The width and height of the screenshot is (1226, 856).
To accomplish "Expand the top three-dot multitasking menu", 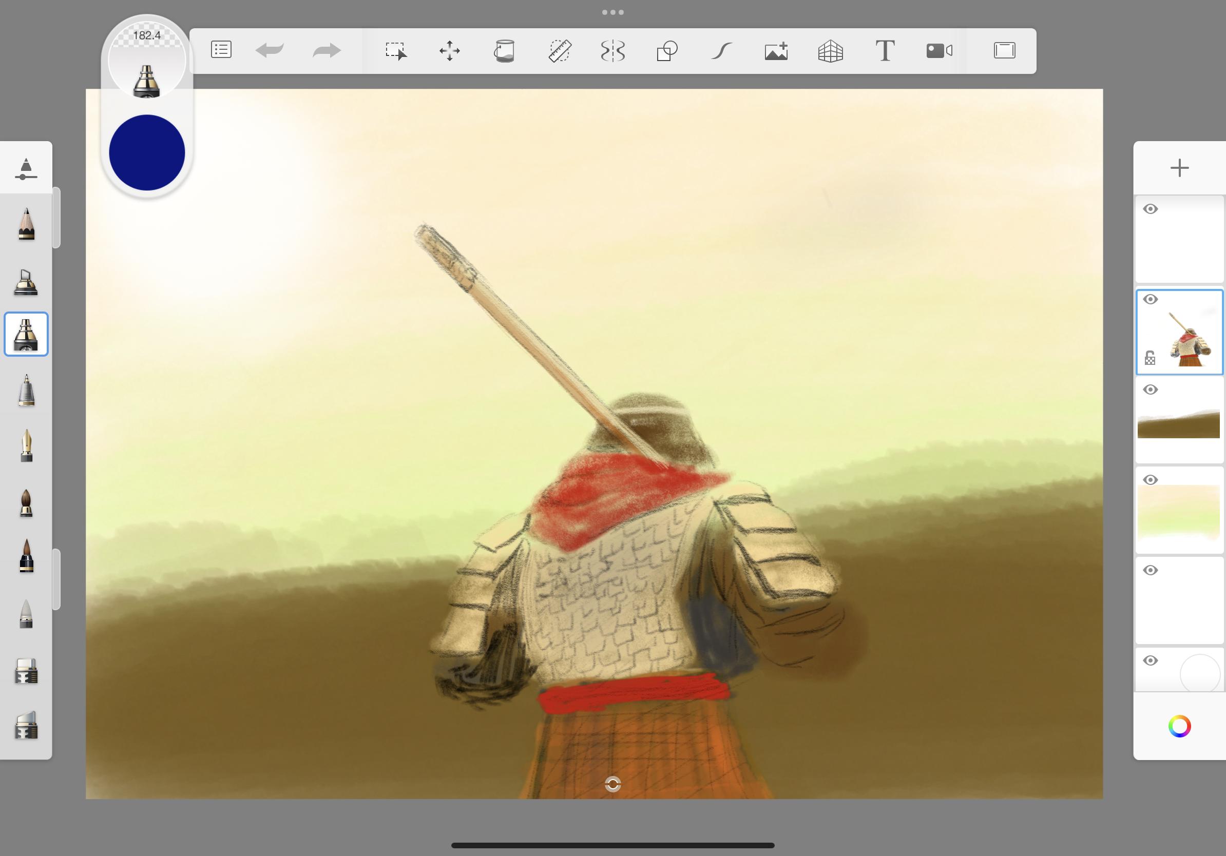I will (x=612, y=12).
